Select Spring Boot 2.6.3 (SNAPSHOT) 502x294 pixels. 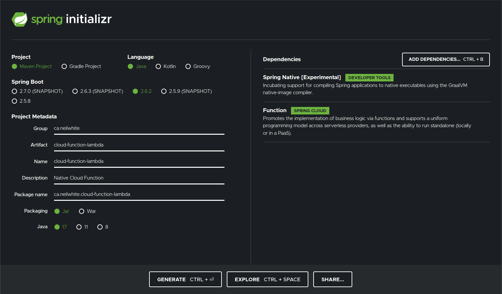98,91
